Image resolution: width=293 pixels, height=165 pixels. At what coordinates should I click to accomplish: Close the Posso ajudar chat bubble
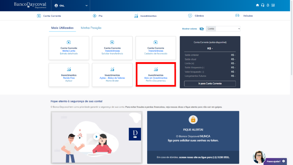pyautogui.click(x=284, y=161)
